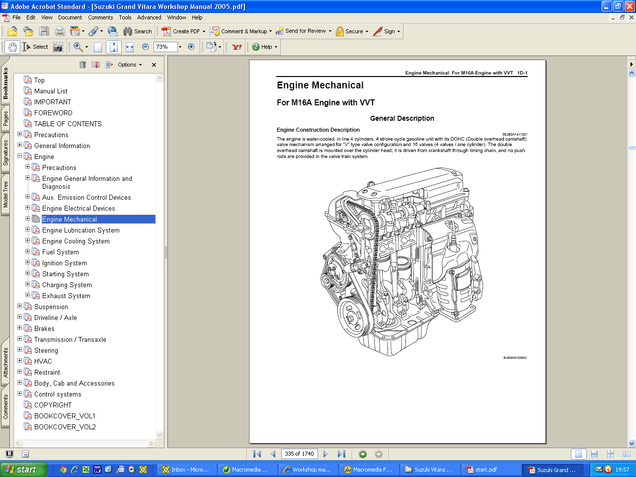The width and height of the screenshot is (636, 477).
Task: Click the Open file folder icon
Action: tap(12, 31)
